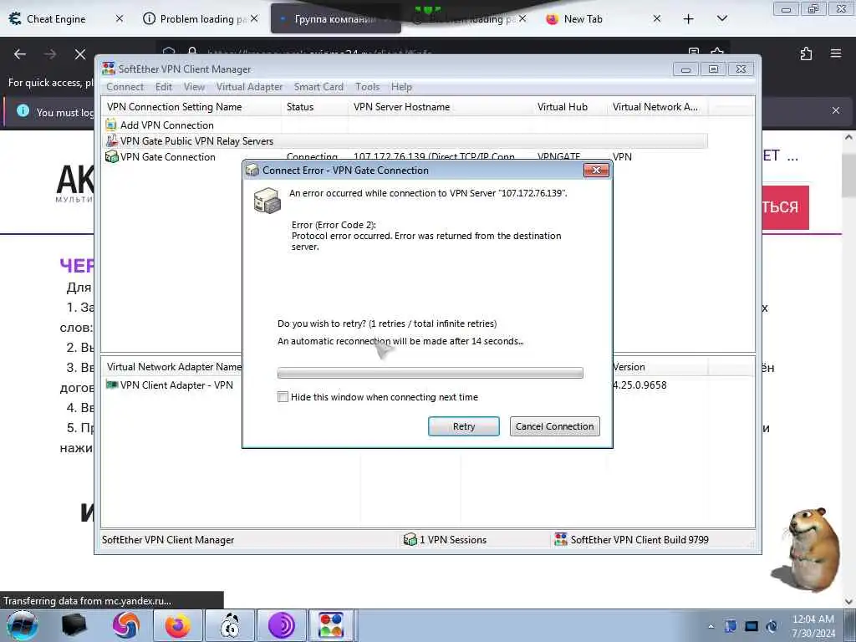This screenshot has height=642, width=856.
Task: Stop loading the page
Action: click(x=80, y=54)
